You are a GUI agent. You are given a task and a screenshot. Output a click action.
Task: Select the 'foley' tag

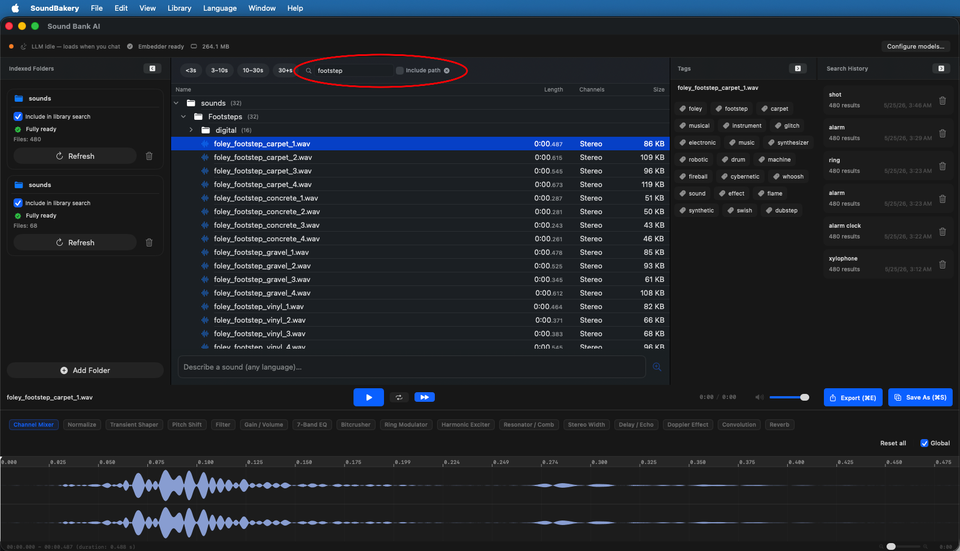[x=691, y=109]
